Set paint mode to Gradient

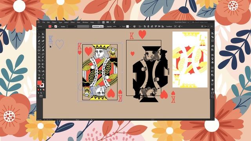(41, 90)
